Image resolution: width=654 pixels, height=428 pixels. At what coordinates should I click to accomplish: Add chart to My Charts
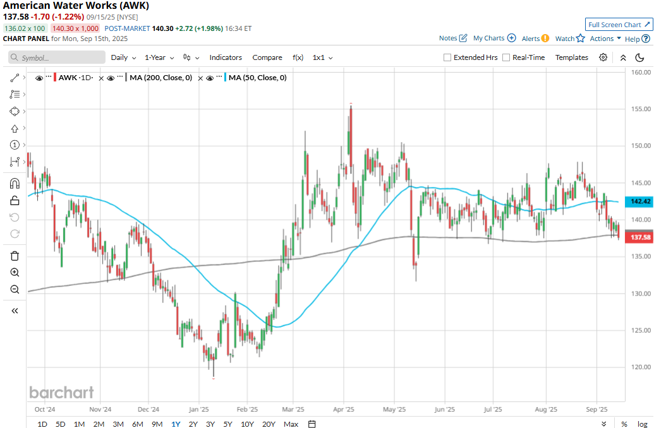[x=494, y=38]
